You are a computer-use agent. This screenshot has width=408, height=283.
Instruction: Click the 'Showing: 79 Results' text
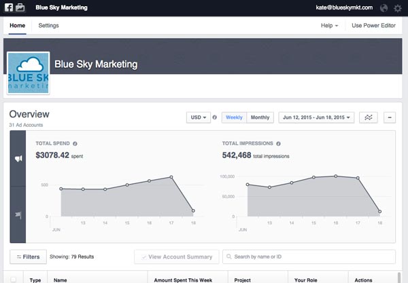[x=72, y=257]
